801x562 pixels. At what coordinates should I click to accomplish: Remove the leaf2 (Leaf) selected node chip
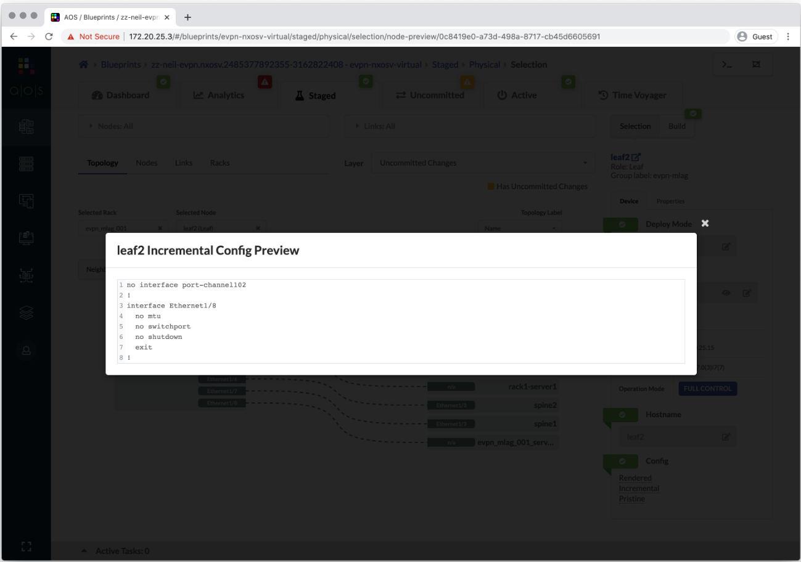(x=258, y=227)
